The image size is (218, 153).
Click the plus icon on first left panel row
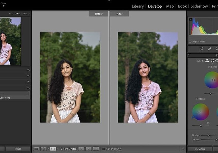pyautogui.click(x=28, y=70)
